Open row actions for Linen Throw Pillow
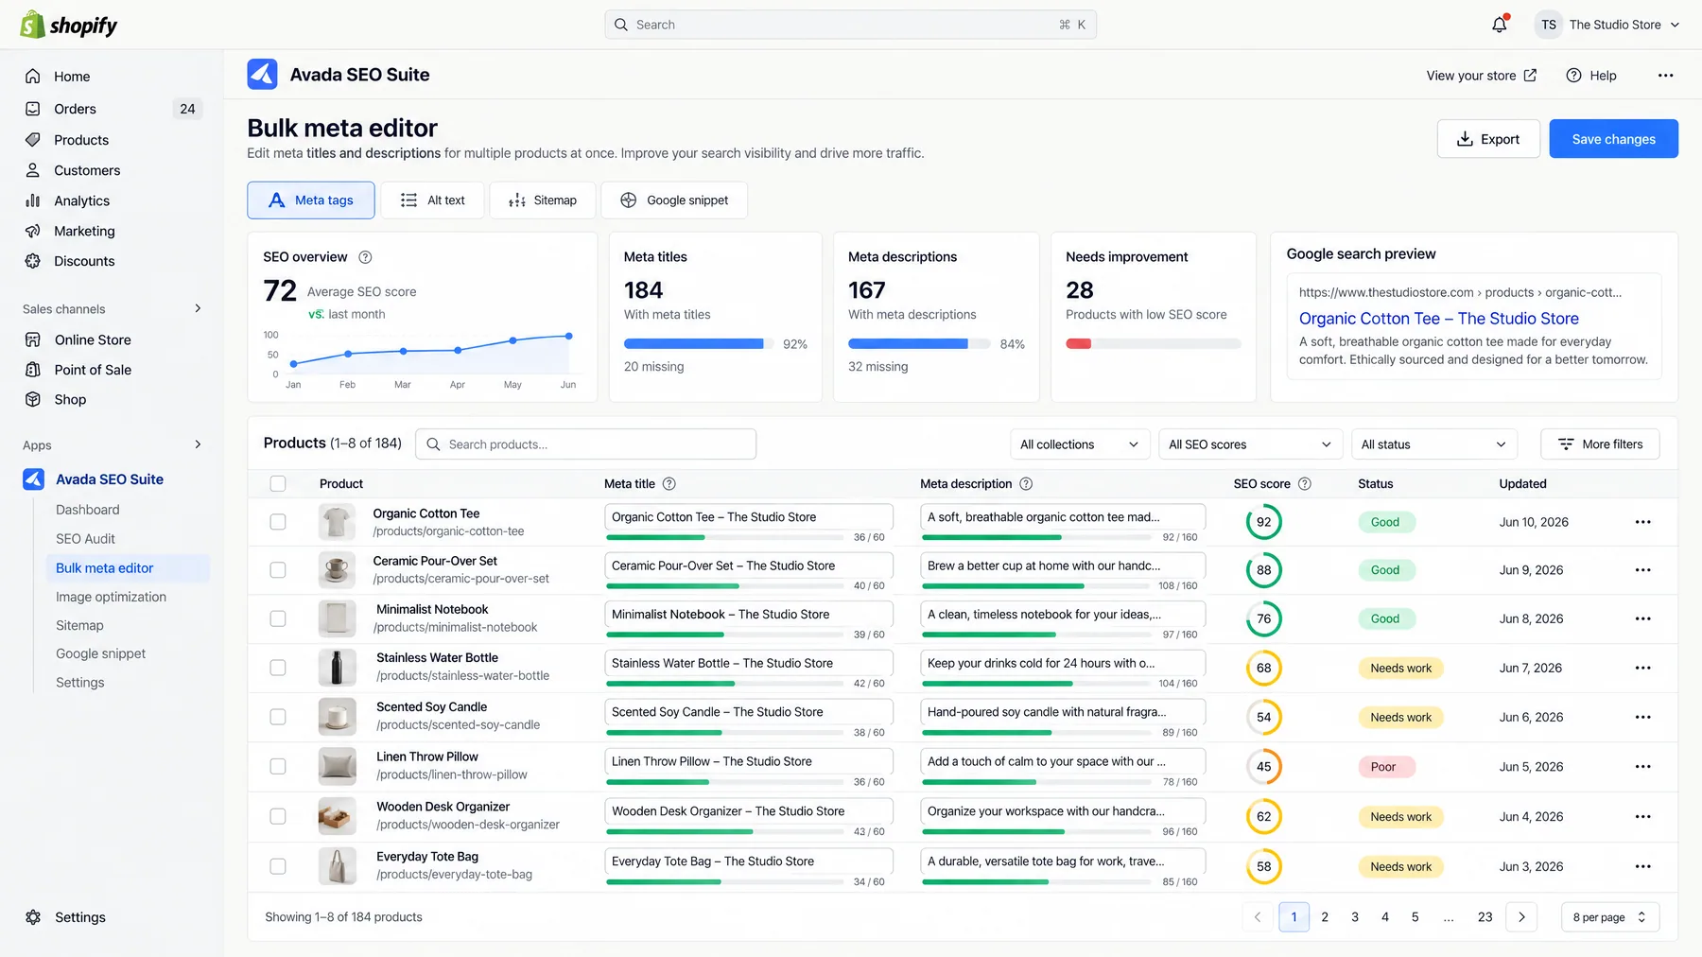1702x957 pixels. point(1643,767)
